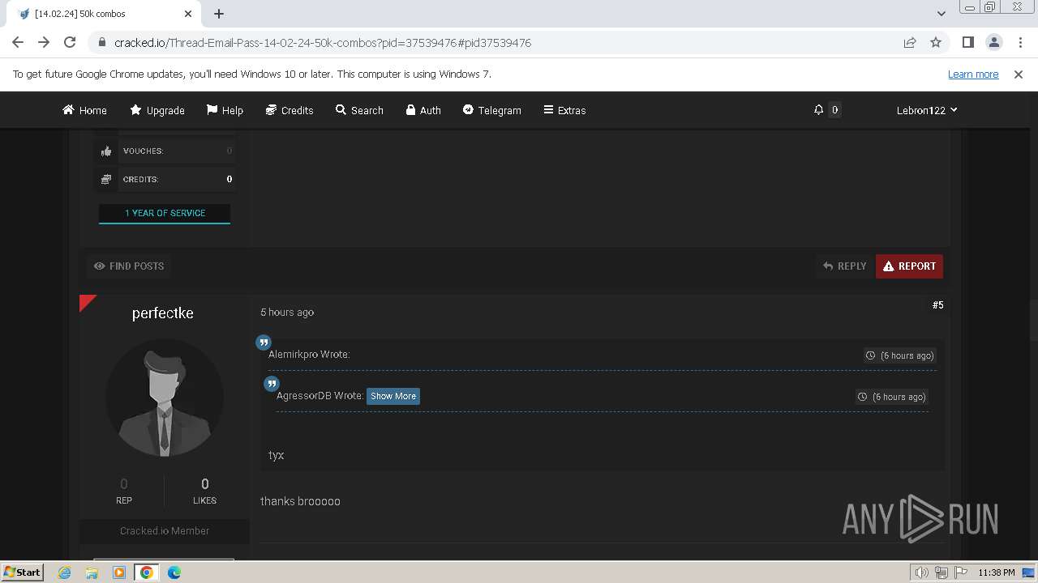Open the Auth page

click(423, 110)
